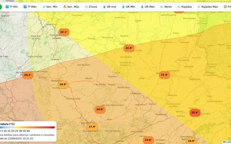
Task: Click the 21.6° marker near Eugenópolis
Action: click(164, 75)
